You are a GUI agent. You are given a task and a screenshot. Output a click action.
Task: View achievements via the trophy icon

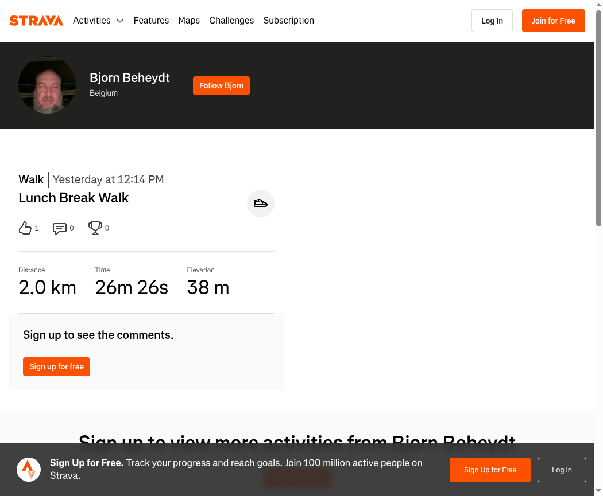(95, 228)
